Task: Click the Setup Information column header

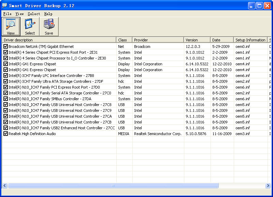Action: coord(250,40)
